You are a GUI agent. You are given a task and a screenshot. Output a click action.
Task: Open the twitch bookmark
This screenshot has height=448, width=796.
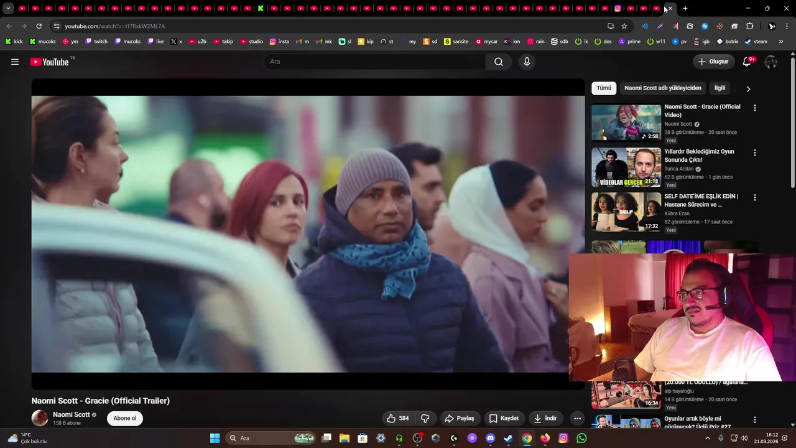[96, 42]
